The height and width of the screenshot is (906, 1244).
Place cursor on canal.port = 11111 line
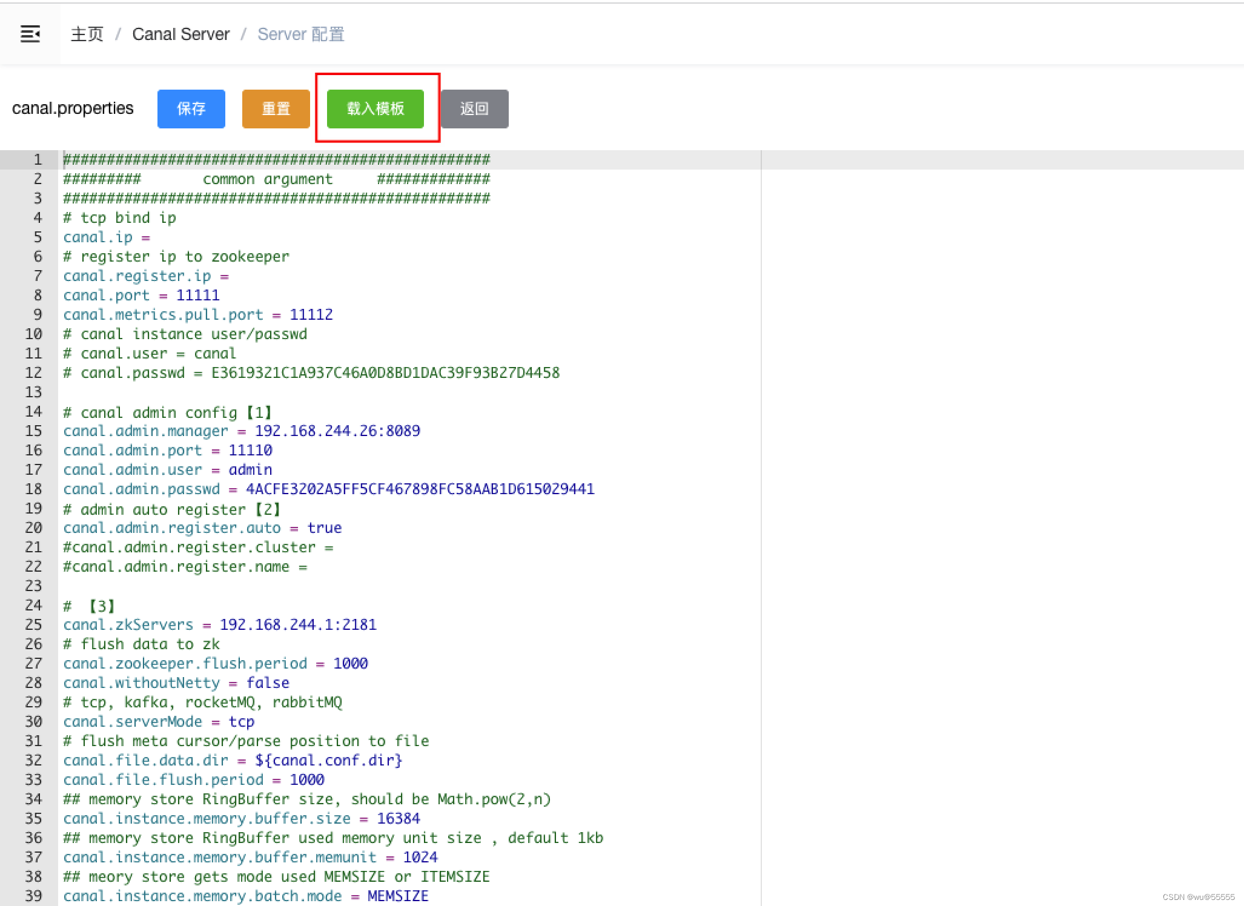(141, 296)
